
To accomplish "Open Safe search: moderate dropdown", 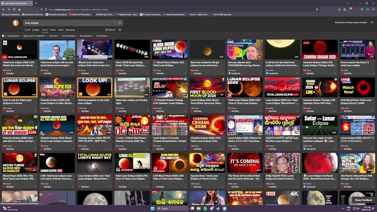I will [35, 36].
